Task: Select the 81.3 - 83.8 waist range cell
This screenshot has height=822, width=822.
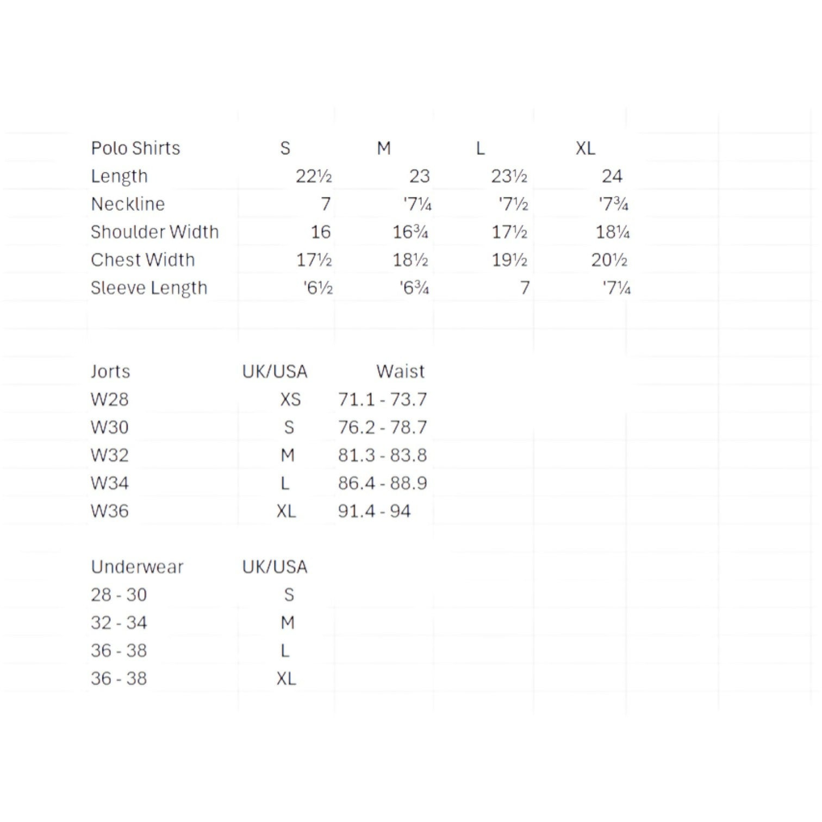Action: [x=382, y=456]
